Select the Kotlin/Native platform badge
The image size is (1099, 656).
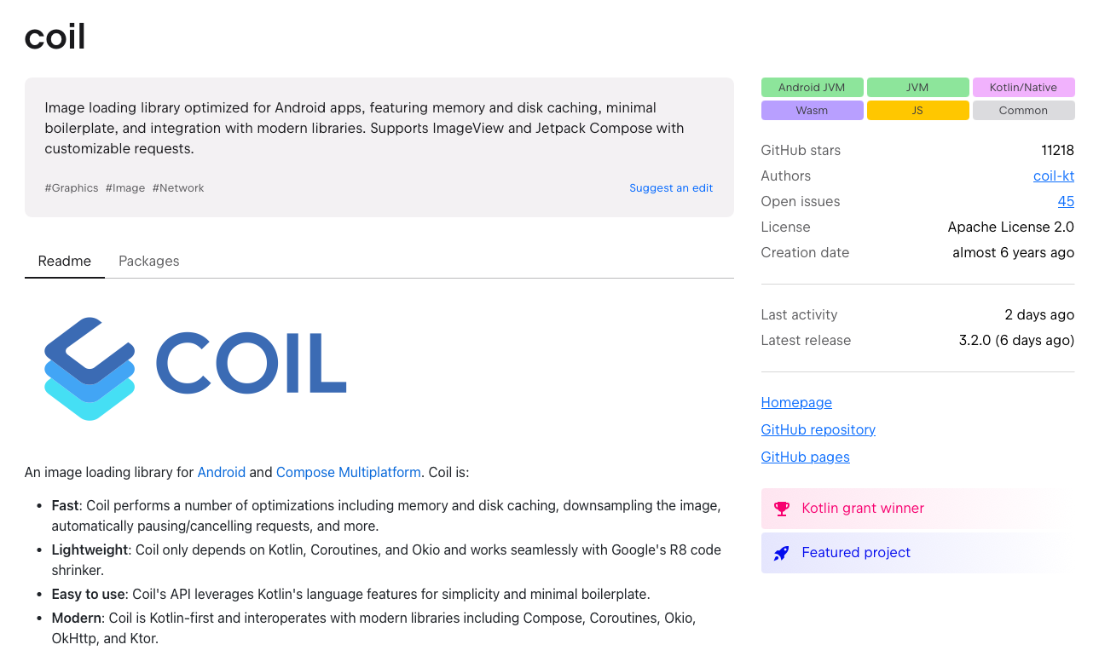(x=1023, y=87)
